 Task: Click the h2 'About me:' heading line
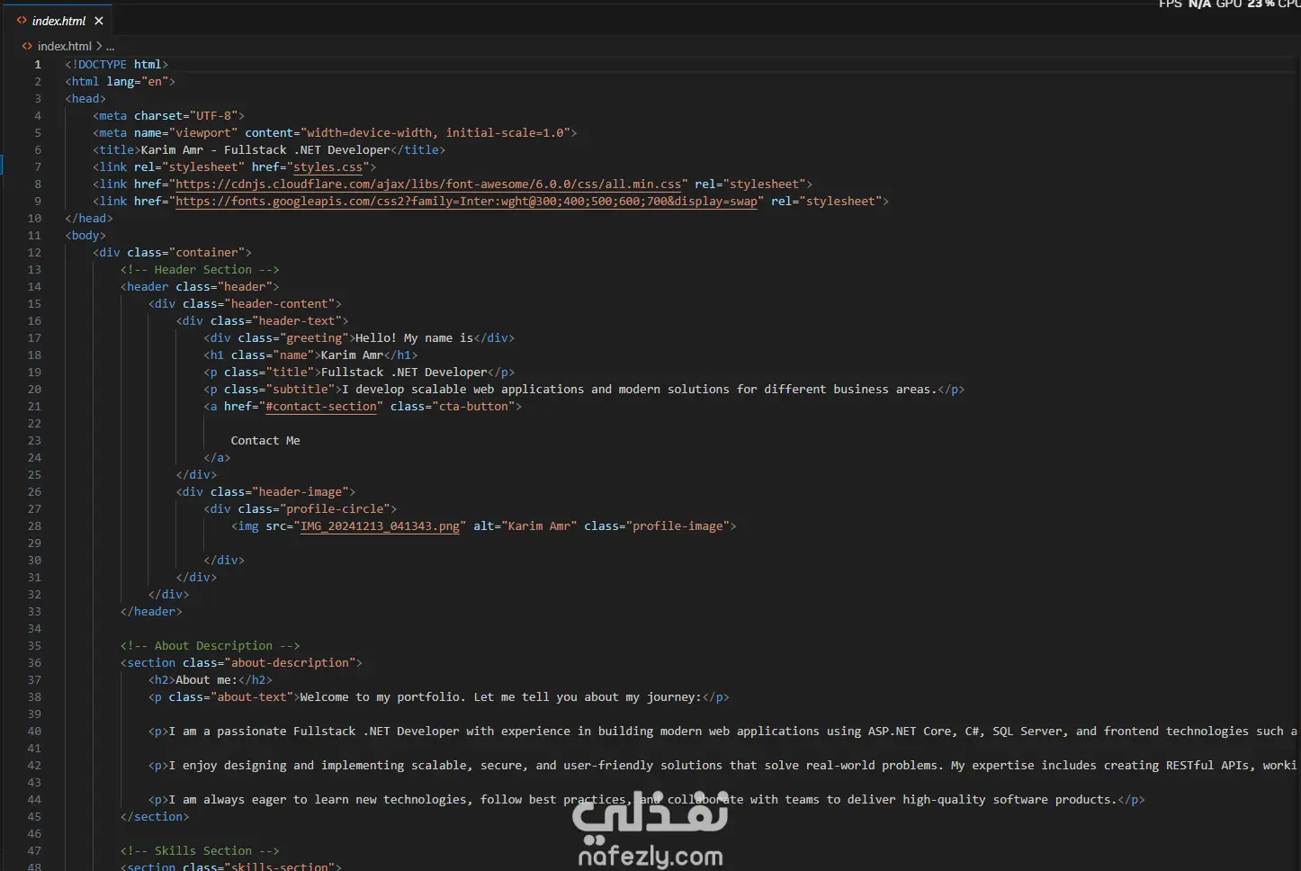tap(211, 680)
